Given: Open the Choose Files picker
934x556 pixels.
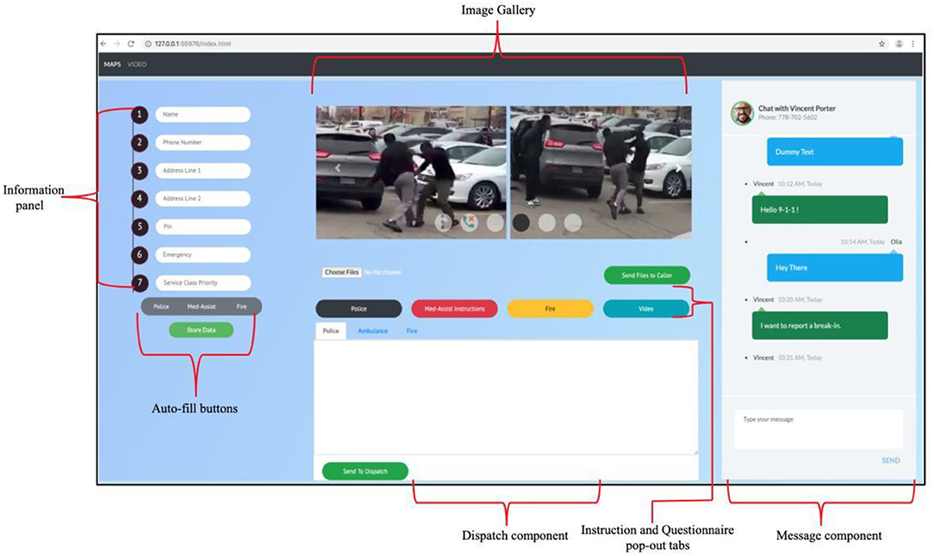Looking at the screenshot, I should [x=342, y=272].
